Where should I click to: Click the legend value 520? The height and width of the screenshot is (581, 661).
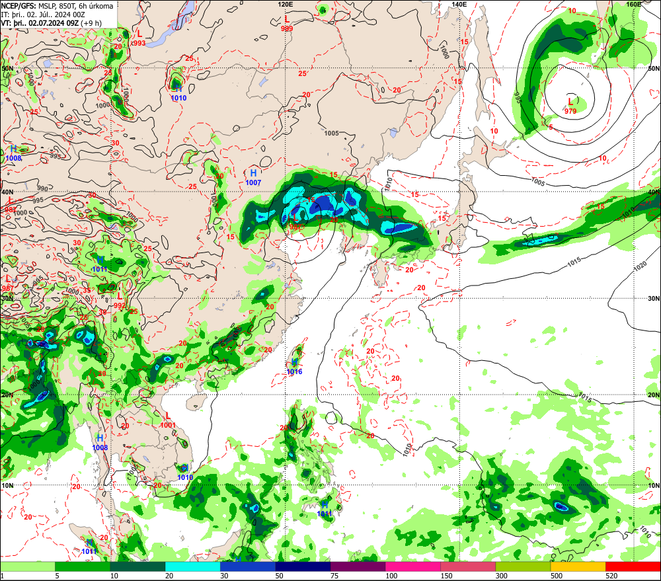(611, 576)
